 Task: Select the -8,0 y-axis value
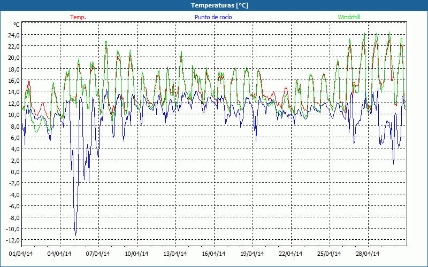[x=14, y=217]
